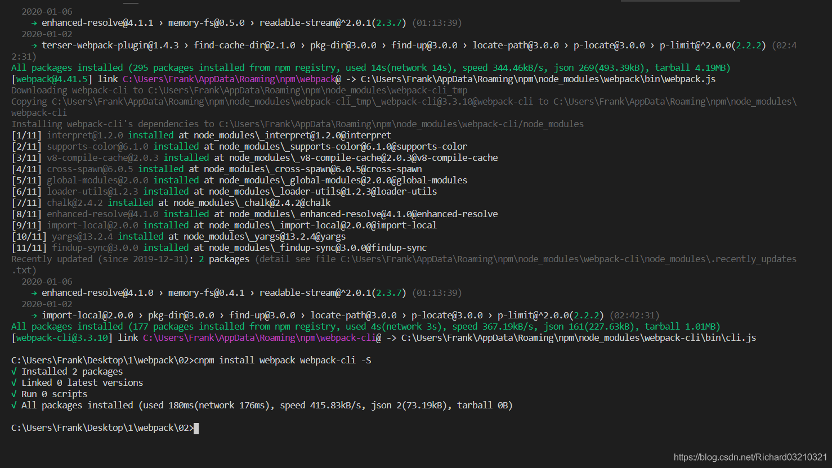Click the '[6/11] loader-utils@1.2.3' line
This screenshot has height=468, width=832.
tap(224, 191)
